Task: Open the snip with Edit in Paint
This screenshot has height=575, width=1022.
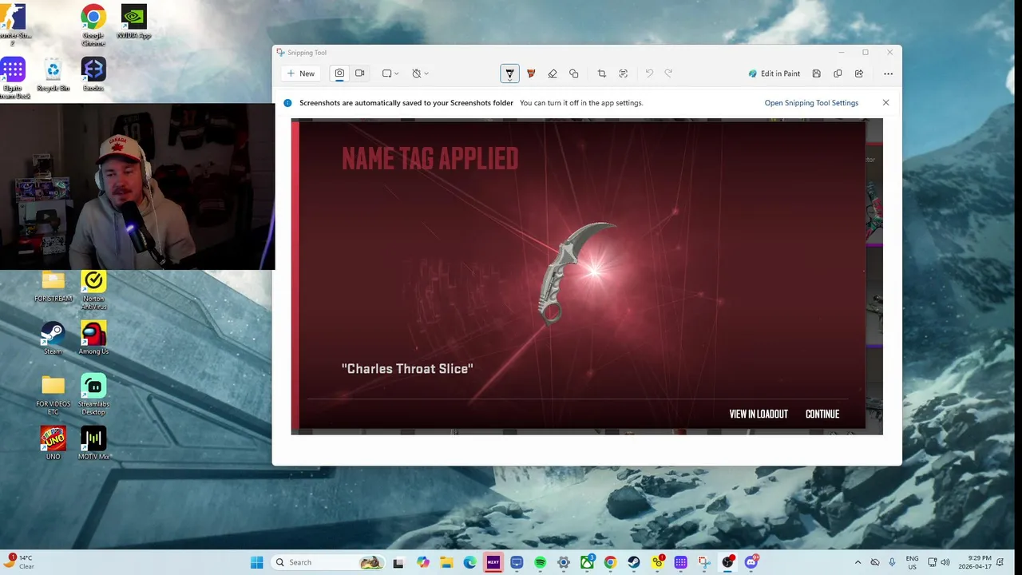Action: (774, 73)
